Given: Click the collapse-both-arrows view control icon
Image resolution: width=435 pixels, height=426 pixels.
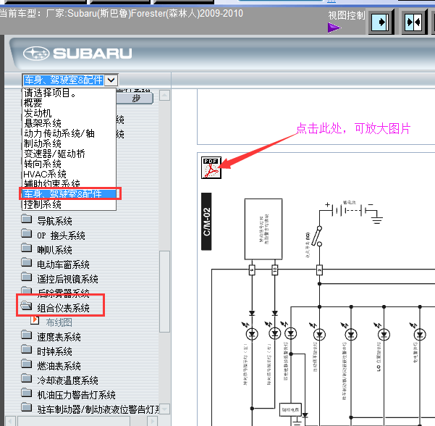Looking at the screenshot, I should point(414,22).
